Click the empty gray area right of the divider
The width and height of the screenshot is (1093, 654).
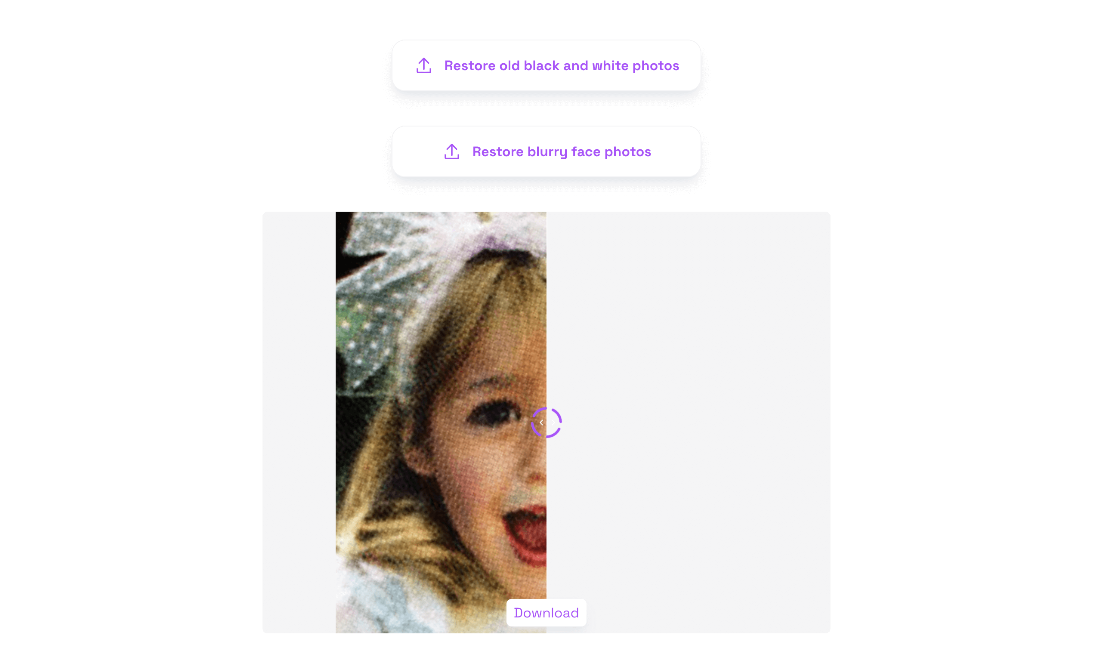[x=689, y=423]
